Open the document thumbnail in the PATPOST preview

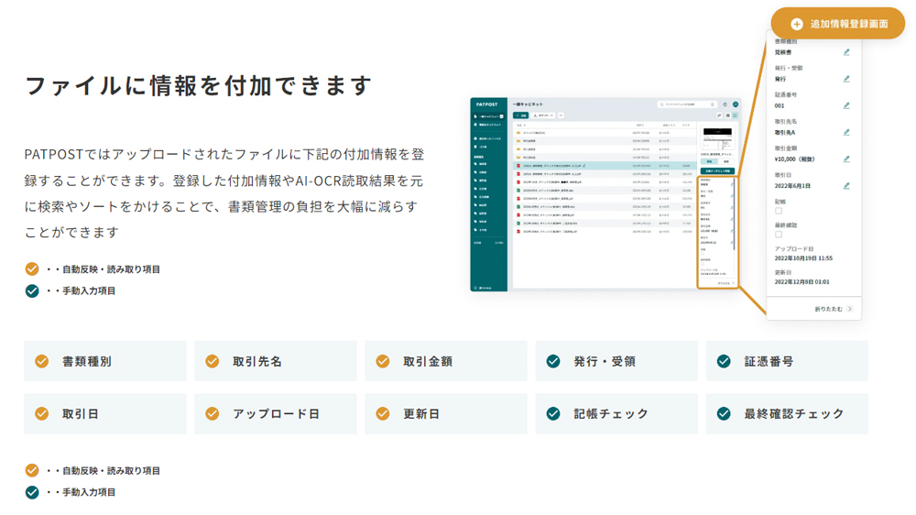click(x=717, y=139)
